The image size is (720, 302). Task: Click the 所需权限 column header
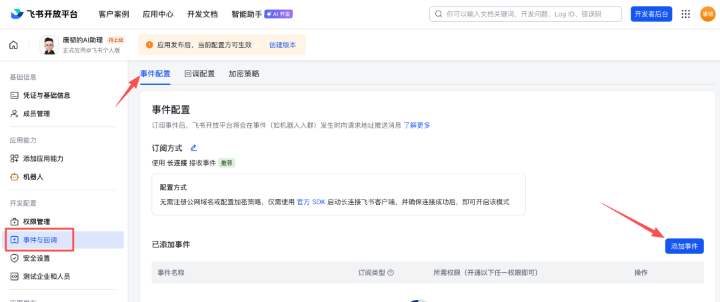[x=485, y=273]
